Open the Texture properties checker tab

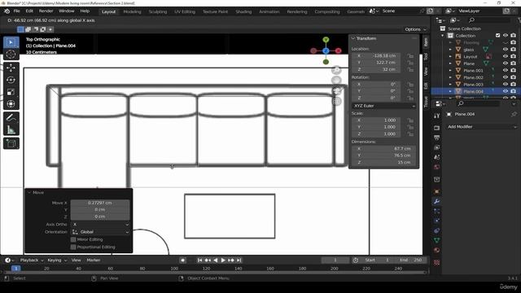tap(436, 263)
